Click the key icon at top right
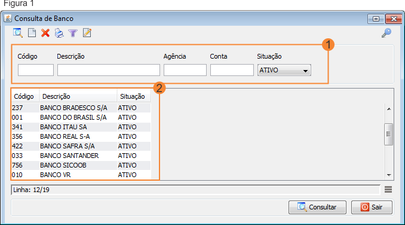Viewport: 405px width, 225px height. (x=386, y=33)
